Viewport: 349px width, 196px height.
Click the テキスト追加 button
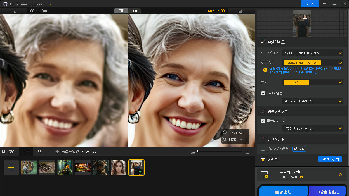click(x=330, y=159)
